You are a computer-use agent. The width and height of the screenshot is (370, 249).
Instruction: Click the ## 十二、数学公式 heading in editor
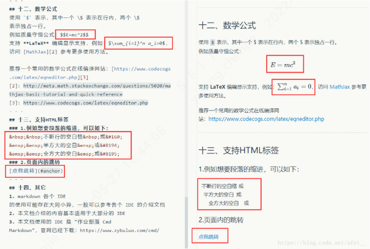pos(33,9)
